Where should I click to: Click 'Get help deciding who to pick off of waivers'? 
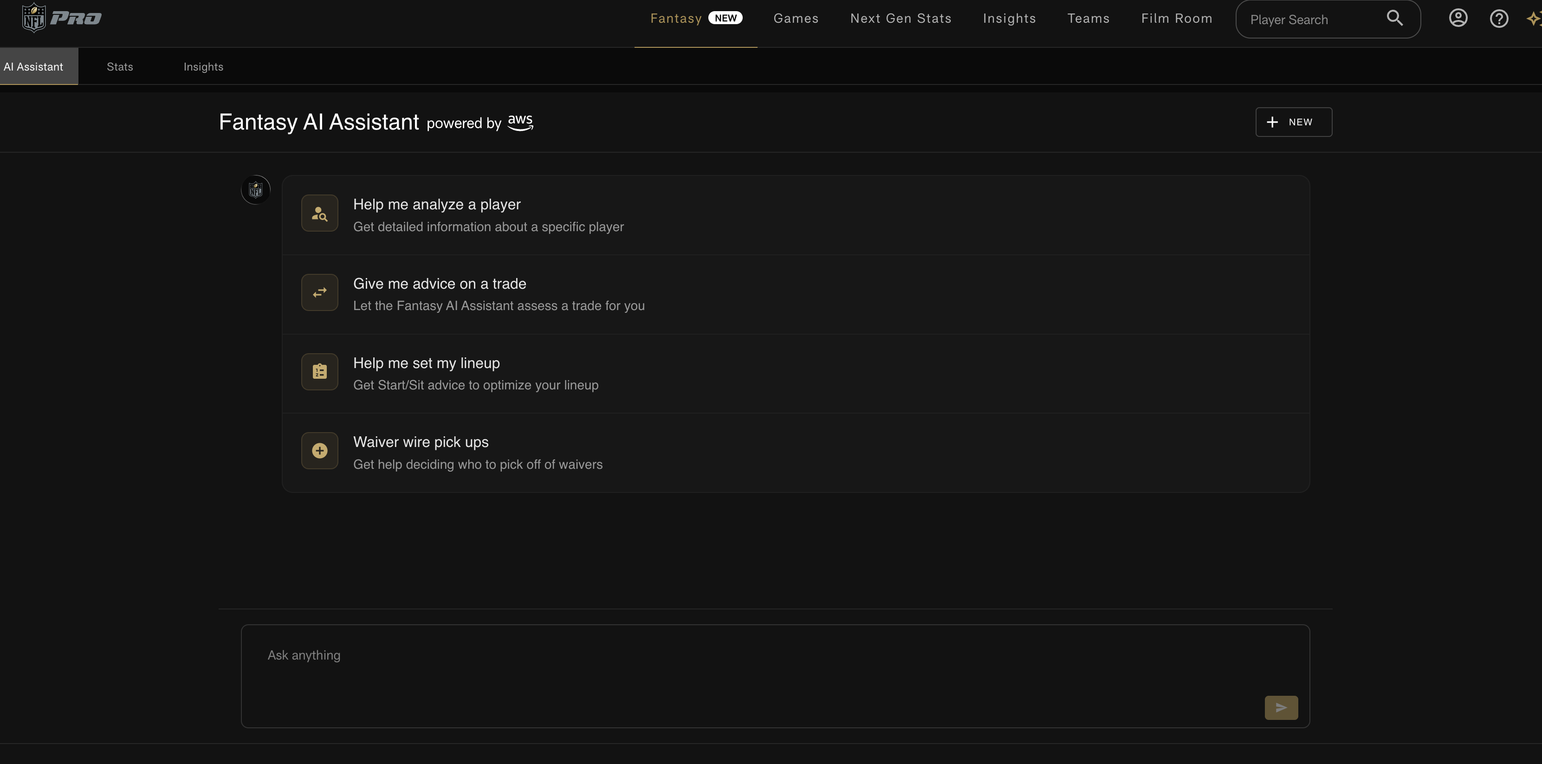(477, 465)
